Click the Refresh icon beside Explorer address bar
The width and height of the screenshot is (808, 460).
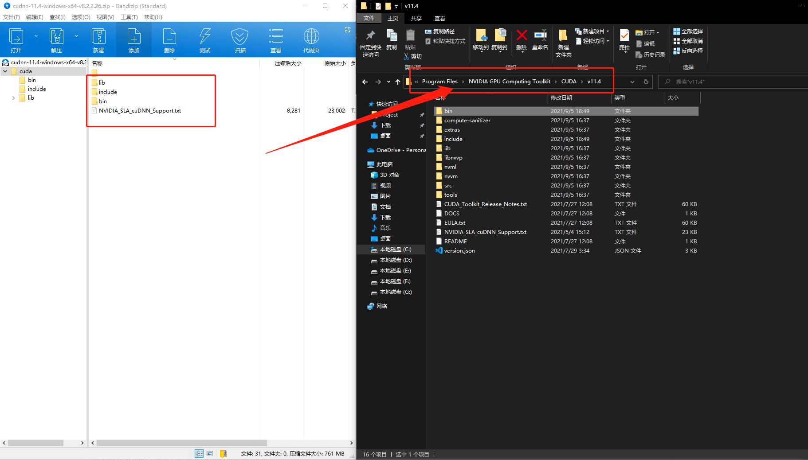coord(646,82)
